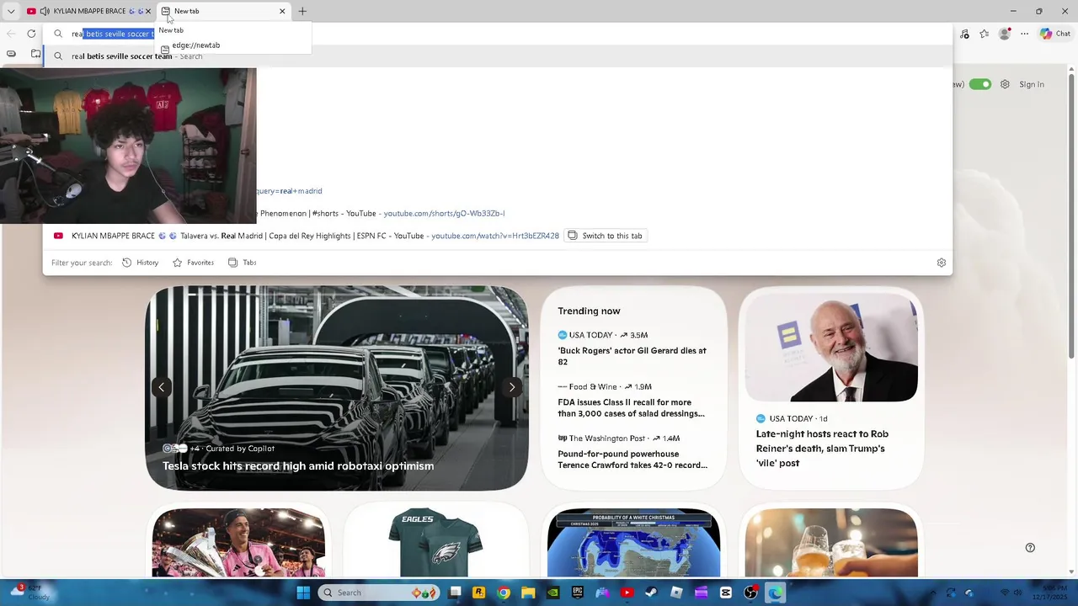Close the KYLIAN MBAPPE BRACE tab
The image size is (1078, 606).
[148, 11]
